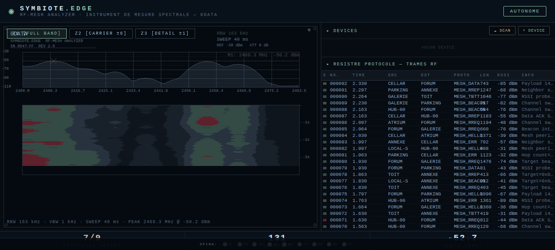Select frame number 000078
Viewport: 555px width, 250px height.
[338, 175]
